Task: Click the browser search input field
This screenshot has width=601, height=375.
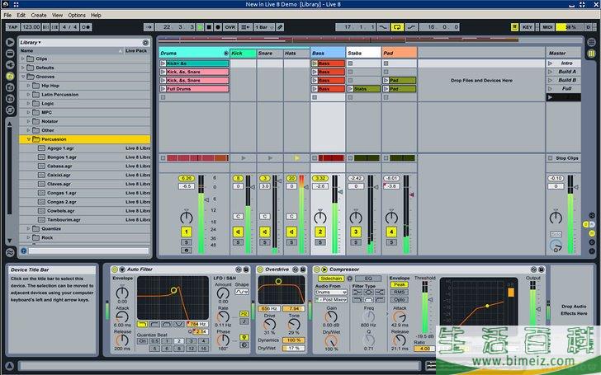Action: [88, 251]
